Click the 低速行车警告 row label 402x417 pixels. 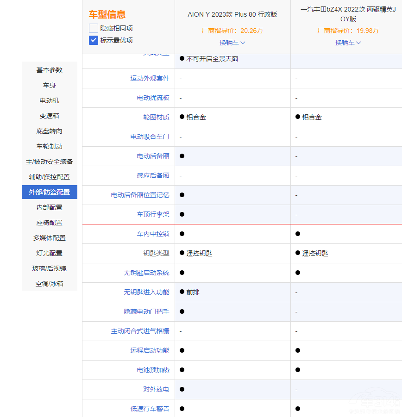coord(151,409)
